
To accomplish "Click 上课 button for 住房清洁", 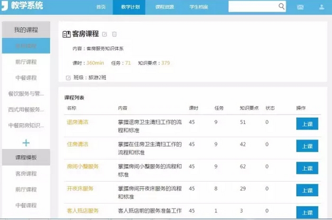I will (x=307, y=146).
